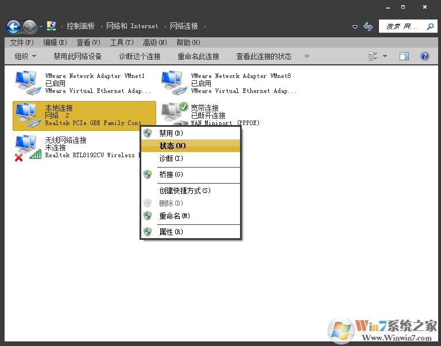
Task: Choose 状态(U) in the context menu
Action: click(191, 146)
